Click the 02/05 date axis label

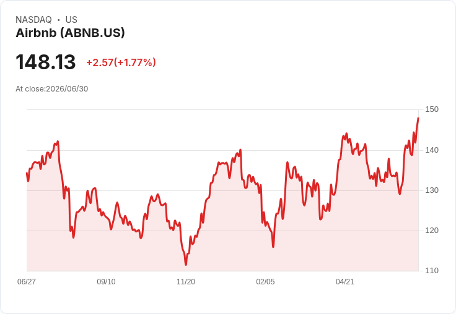point(265,281)
